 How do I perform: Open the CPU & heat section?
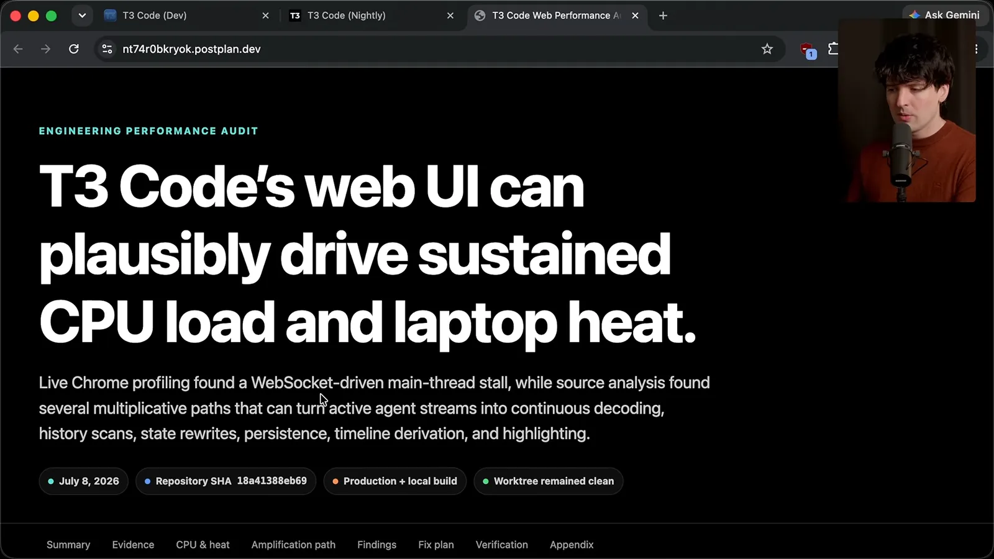click(203, 545)
